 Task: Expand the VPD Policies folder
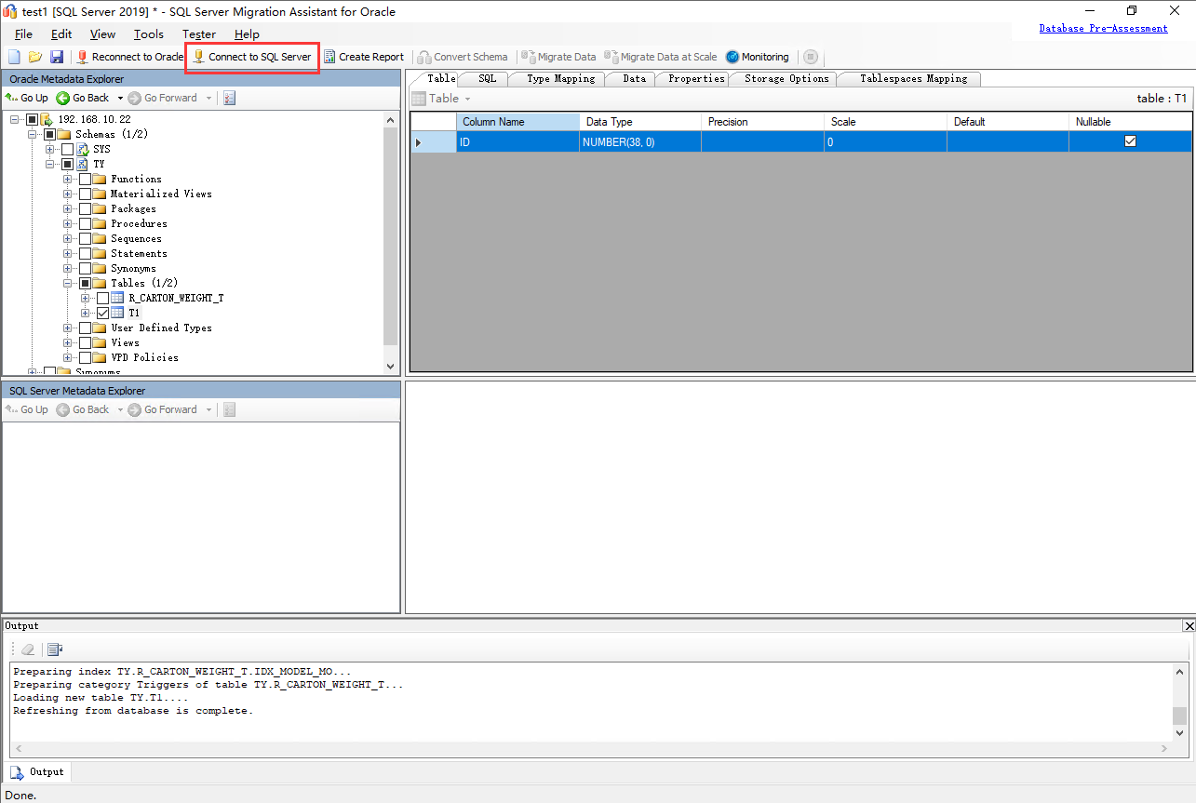(68, 358)
